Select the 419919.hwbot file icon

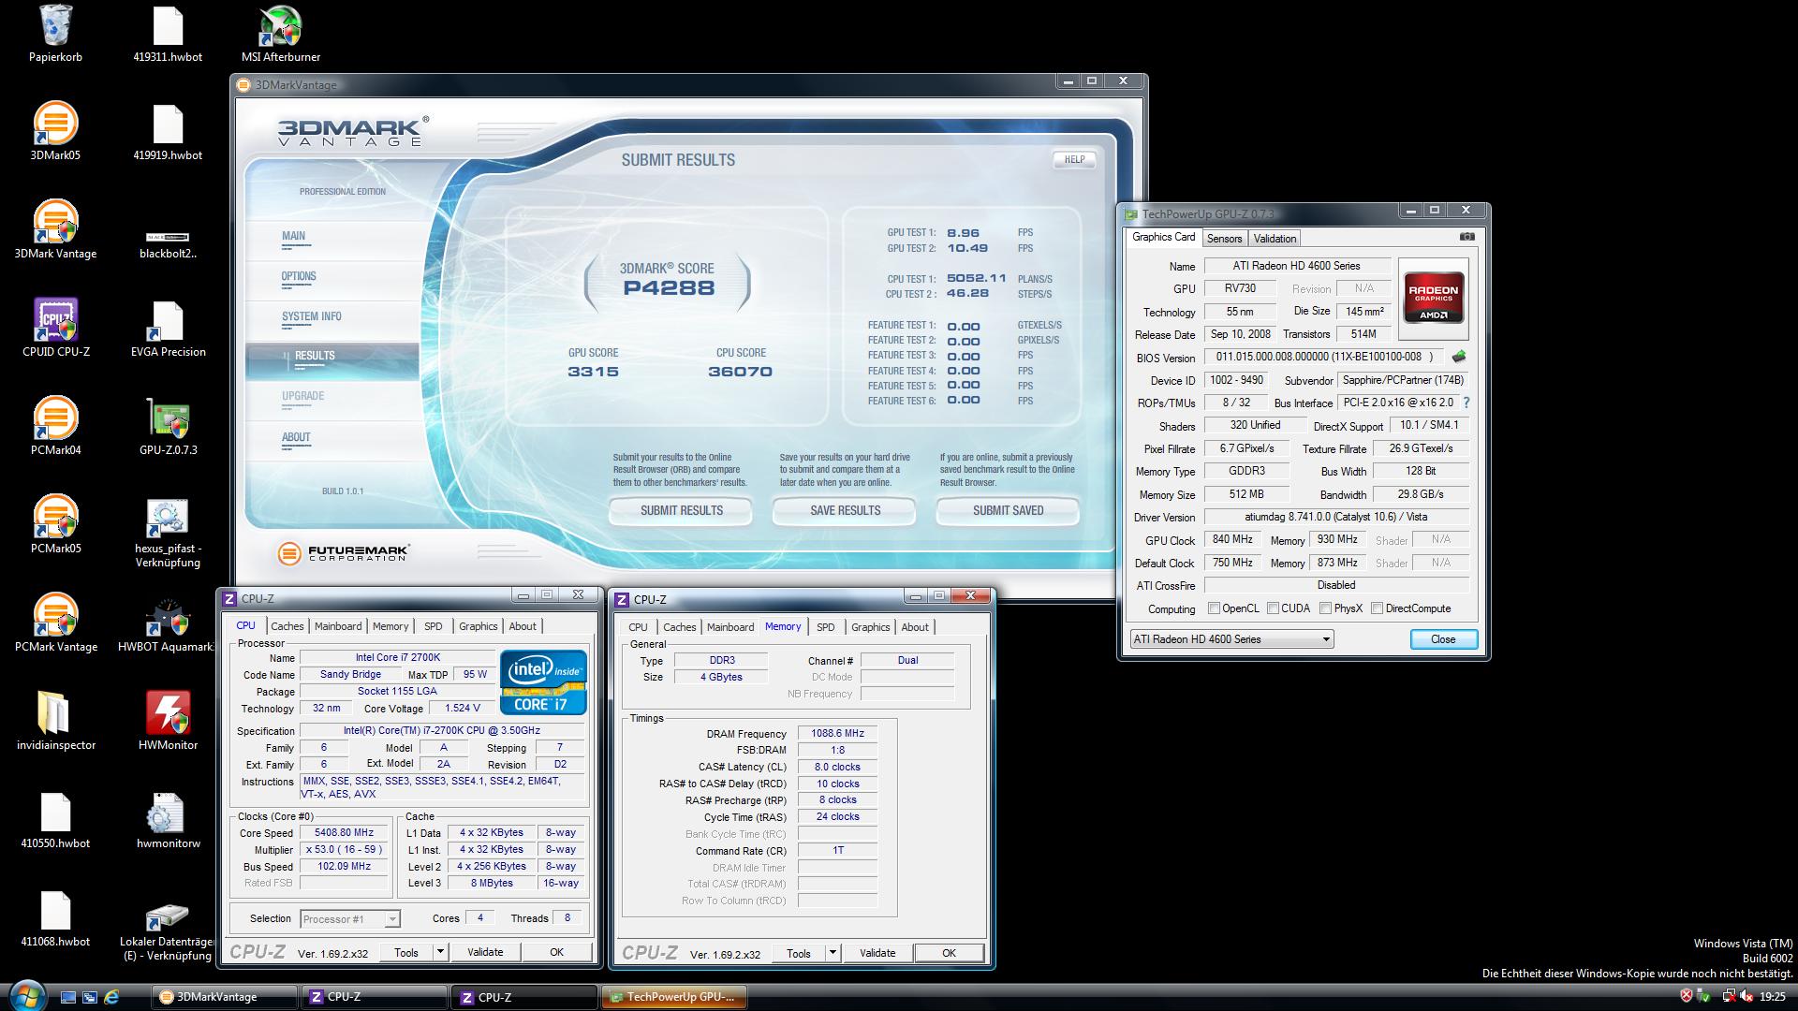[168, 132]
